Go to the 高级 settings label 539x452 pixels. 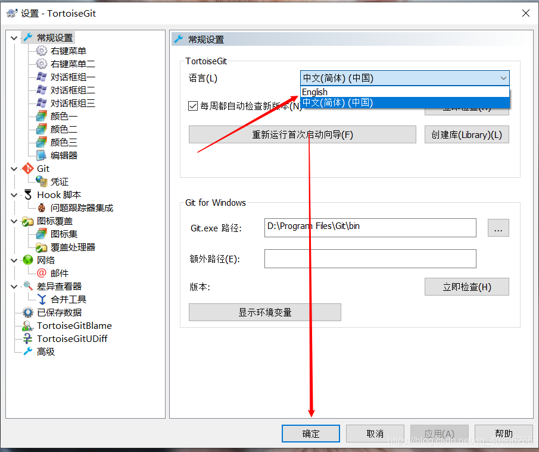46,351
